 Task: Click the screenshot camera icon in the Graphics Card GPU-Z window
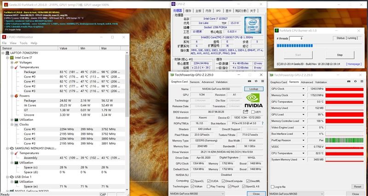(x=249, y=81)
